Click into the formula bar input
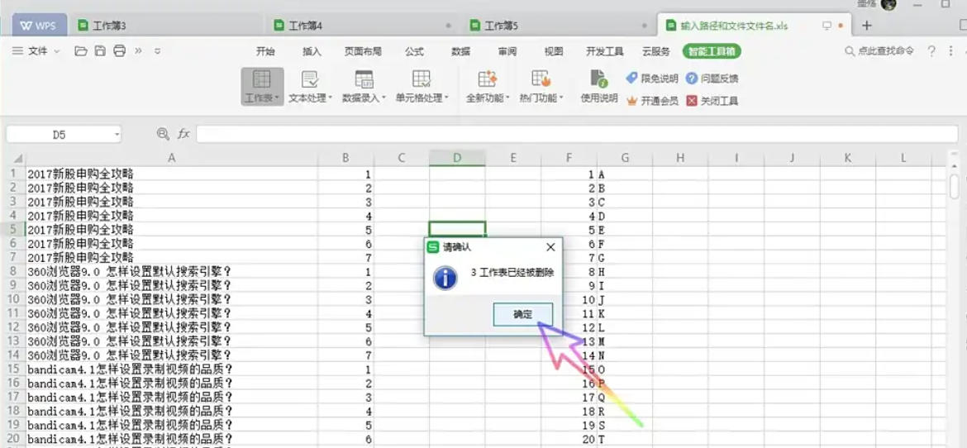967x448 pixels. click(577, 134)
